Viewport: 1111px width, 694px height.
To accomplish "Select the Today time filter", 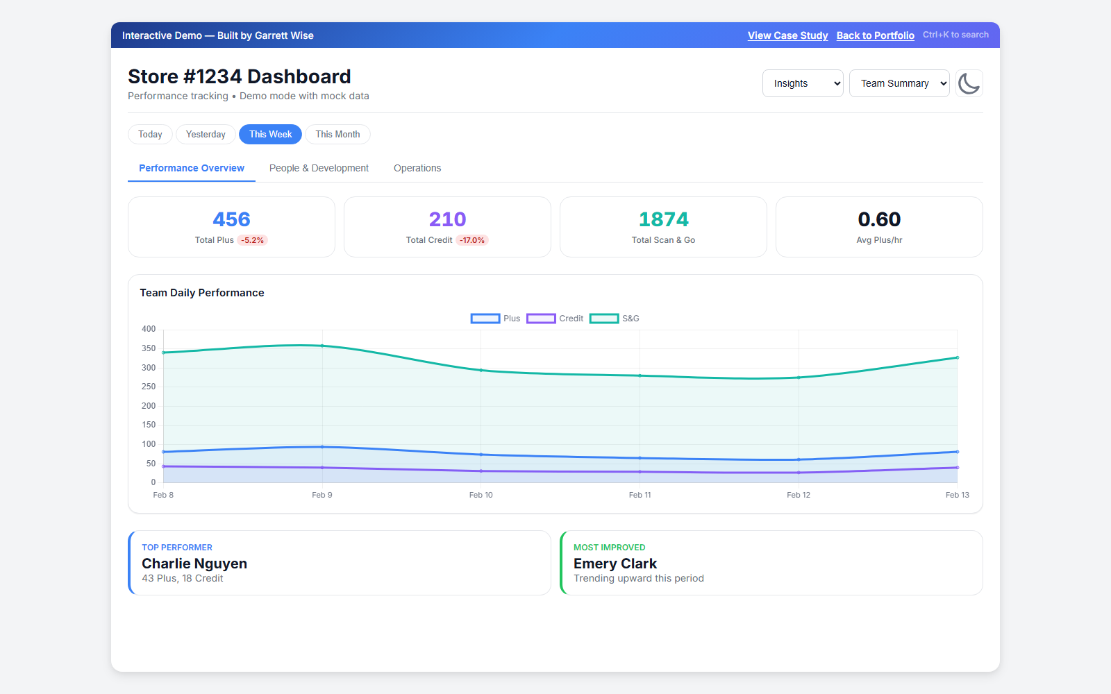I will click(149, 134).
